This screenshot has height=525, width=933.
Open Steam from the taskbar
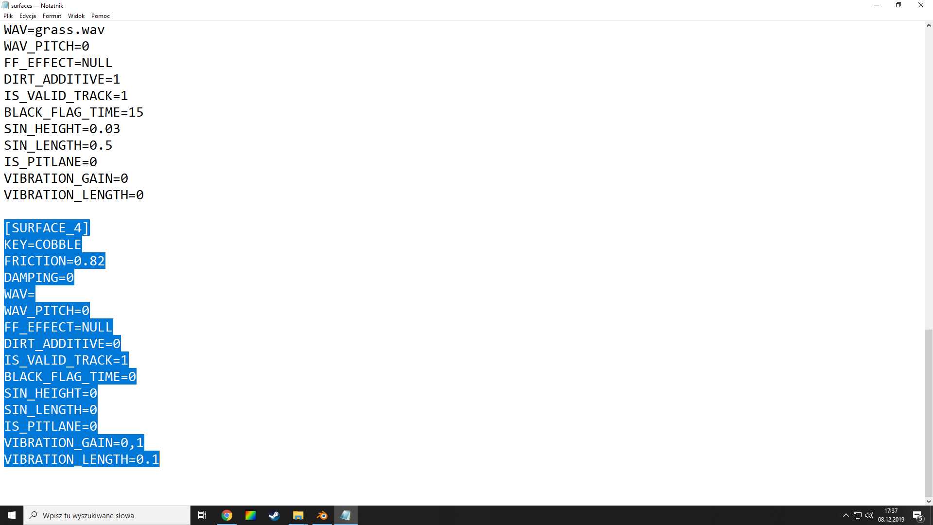[274, 515]
